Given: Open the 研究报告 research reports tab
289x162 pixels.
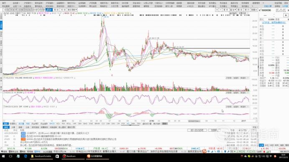Looking at the screenshot, I should click(35, 127).
